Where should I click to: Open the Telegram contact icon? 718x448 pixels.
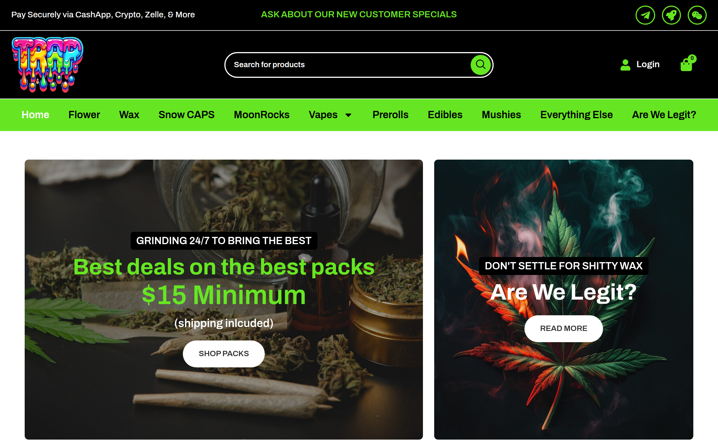645,15
